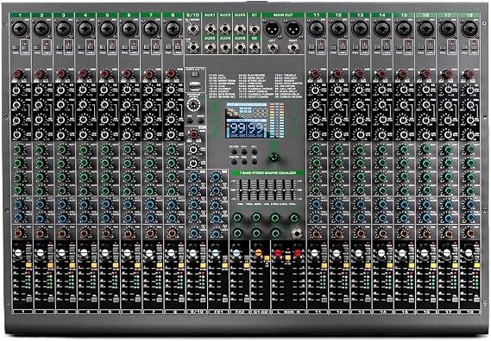
Task: Click the FX2 label at the bottom
Action: 240,312
